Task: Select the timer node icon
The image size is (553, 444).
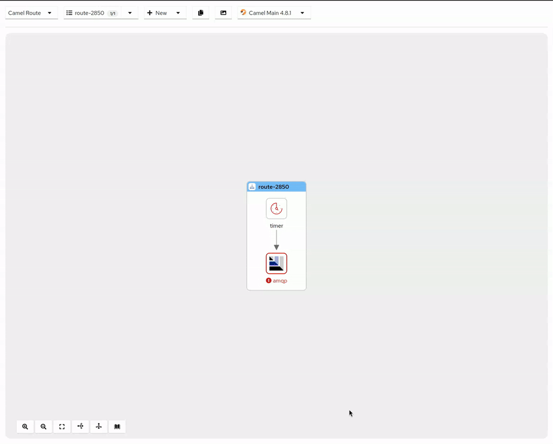Action: click(x=276, y=208)
